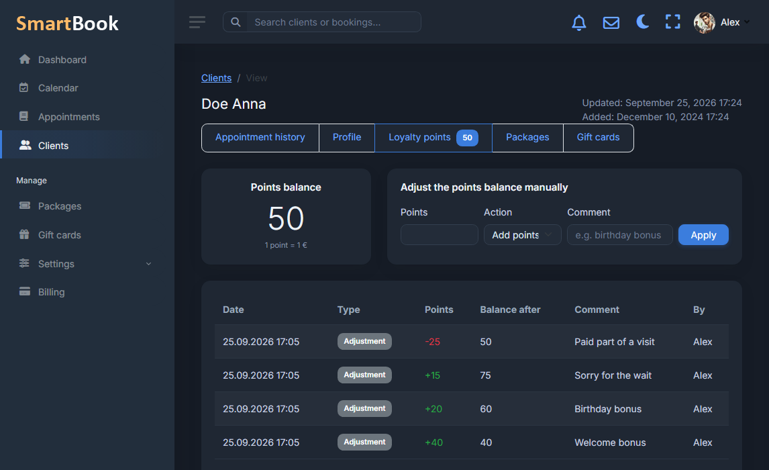Click the +40 points value

pyautogui.click(x=433, y=442)
